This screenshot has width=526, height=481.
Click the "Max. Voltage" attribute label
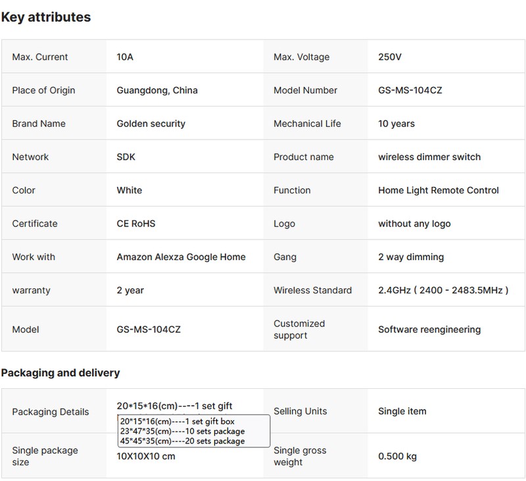[301, 57]
